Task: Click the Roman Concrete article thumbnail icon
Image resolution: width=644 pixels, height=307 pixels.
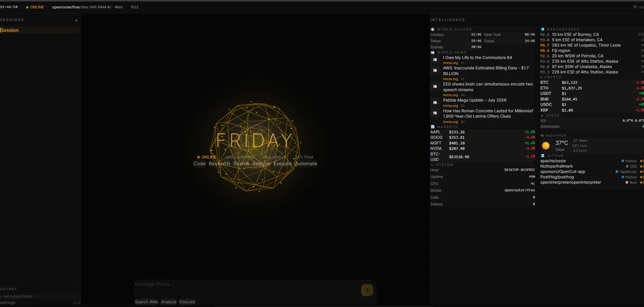Action: pos(435,113)
